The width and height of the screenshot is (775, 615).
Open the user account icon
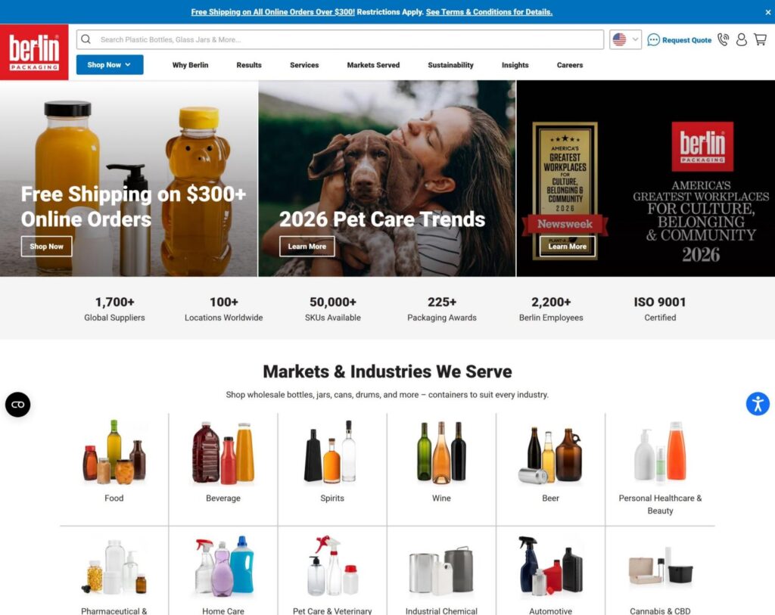tap(742, 39)
